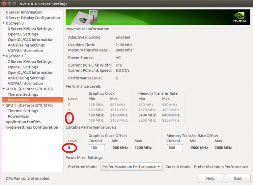Open VDPAU Information under X Screen 0
This screenshot has width=253, height=185.
pos(25,51)
